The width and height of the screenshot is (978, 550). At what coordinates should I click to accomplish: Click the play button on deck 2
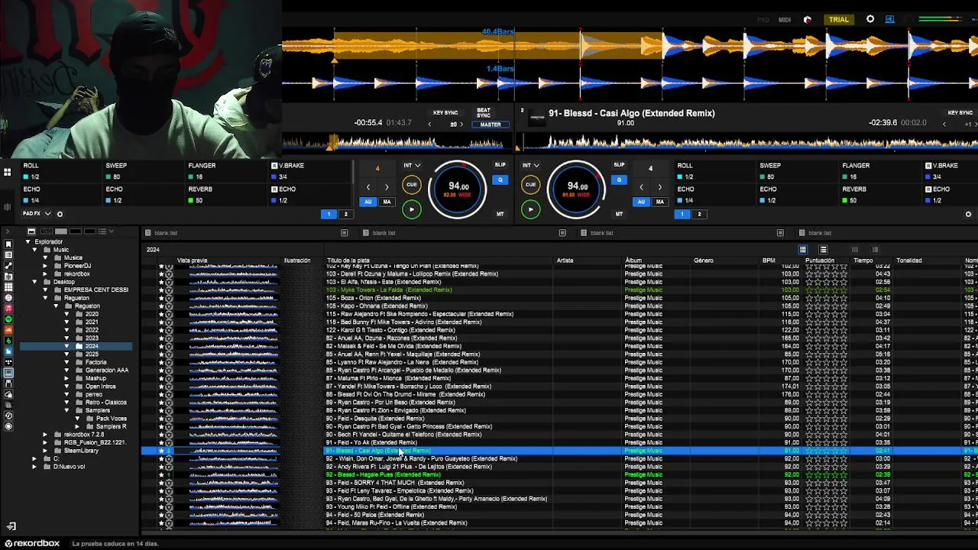click(531, 209)
